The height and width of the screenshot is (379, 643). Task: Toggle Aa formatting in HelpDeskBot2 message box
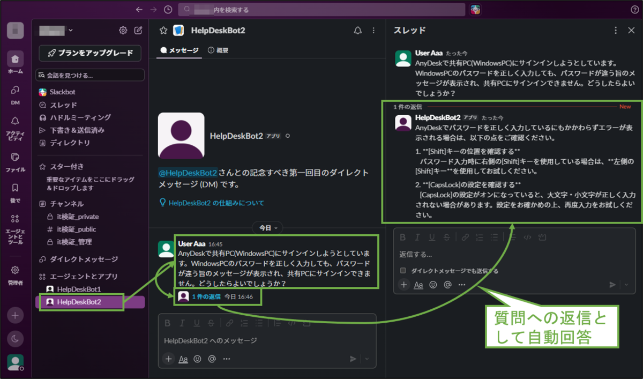(x=183, y=359)
